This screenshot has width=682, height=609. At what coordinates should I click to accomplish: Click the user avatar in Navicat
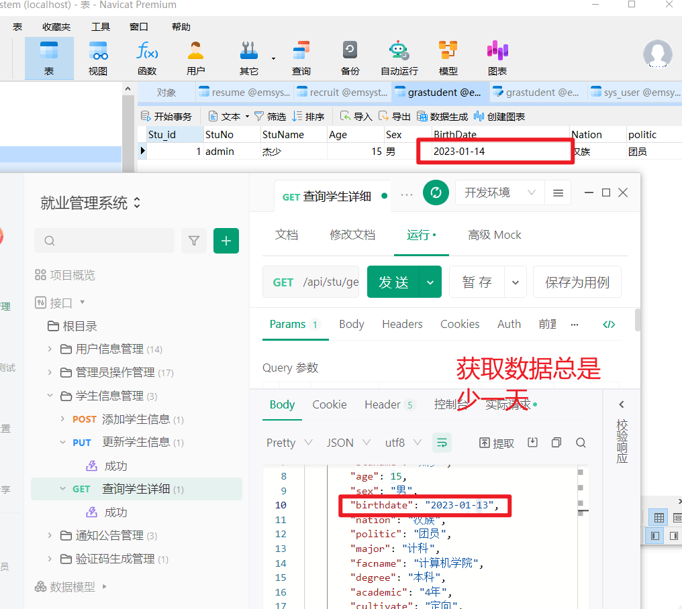[x=657, y=54]
